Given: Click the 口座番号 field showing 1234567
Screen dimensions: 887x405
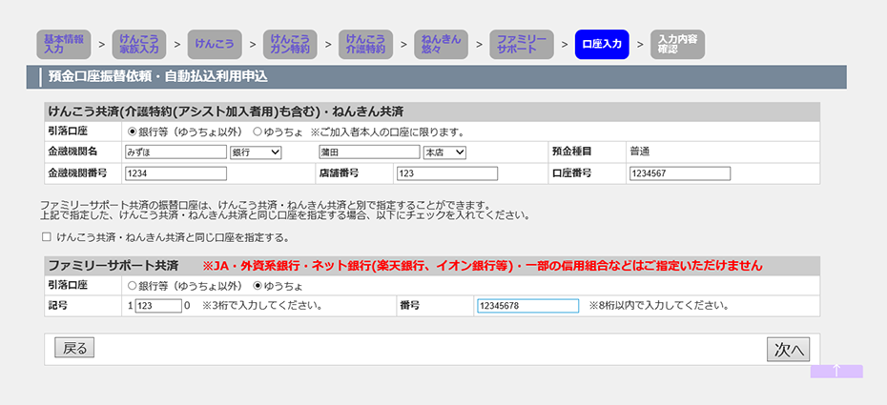Looking at the screenshot, I should coord(679,173).
